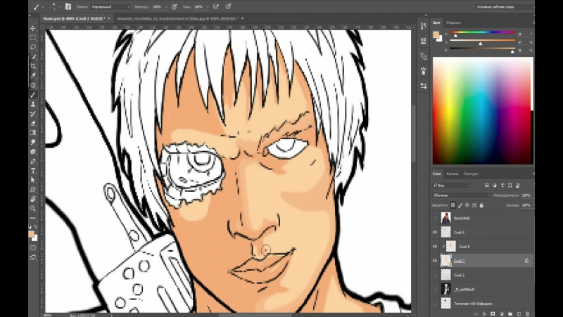The height and width of the screenshot is (317, 563).
Task: Click the brightness slider in Color panel
Action: click(483, 48)
